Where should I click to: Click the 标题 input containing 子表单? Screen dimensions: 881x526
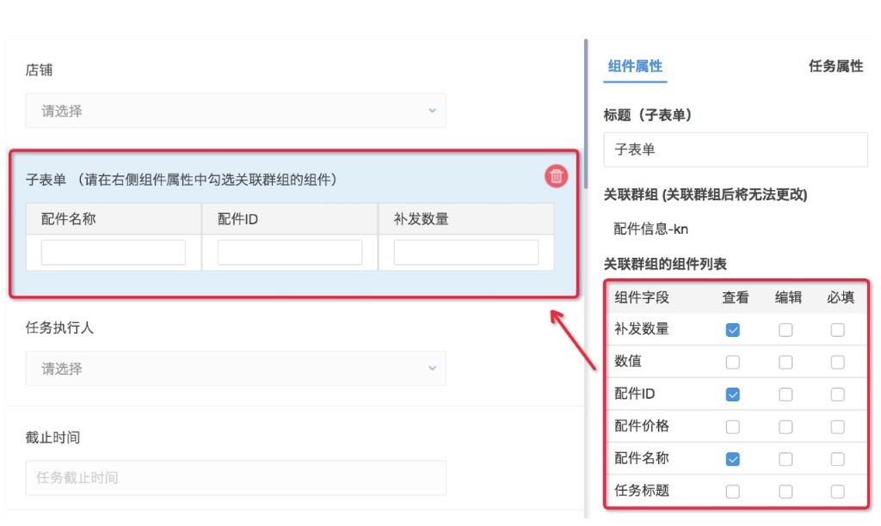736,150
